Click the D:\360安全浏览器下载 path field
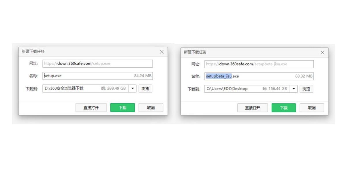346x180 pixels. 86,88
